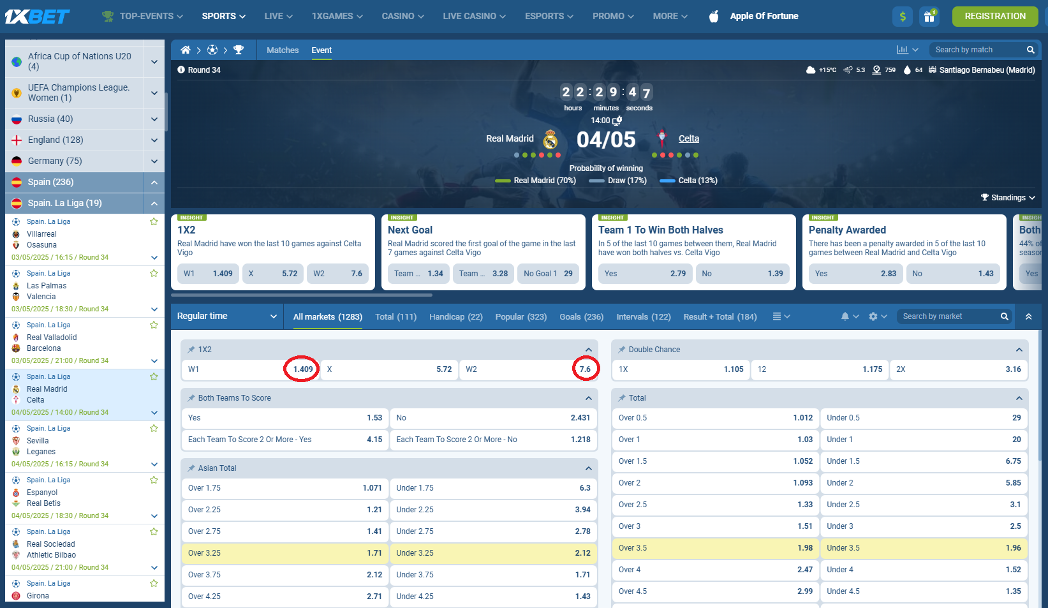Favorite the Villarreal vs Osasuna match
This screenshot has width=1048, height=608.
pos(154,222)
